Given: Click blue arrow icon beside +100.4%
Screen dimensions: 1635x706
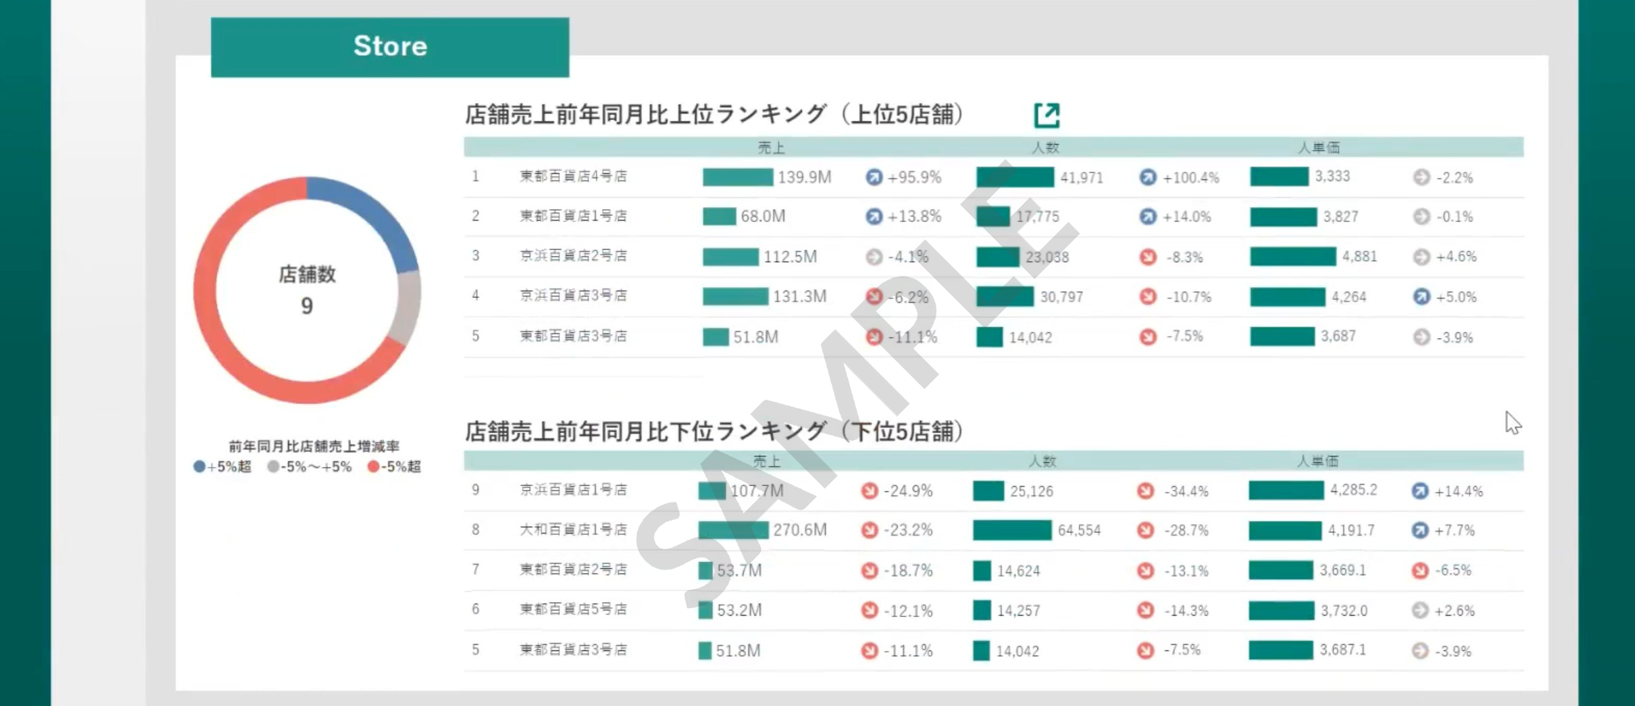Looking at the screenshot, I should [1148, 177].
